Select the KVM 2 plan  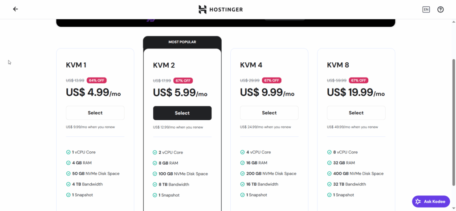[182, 113]
